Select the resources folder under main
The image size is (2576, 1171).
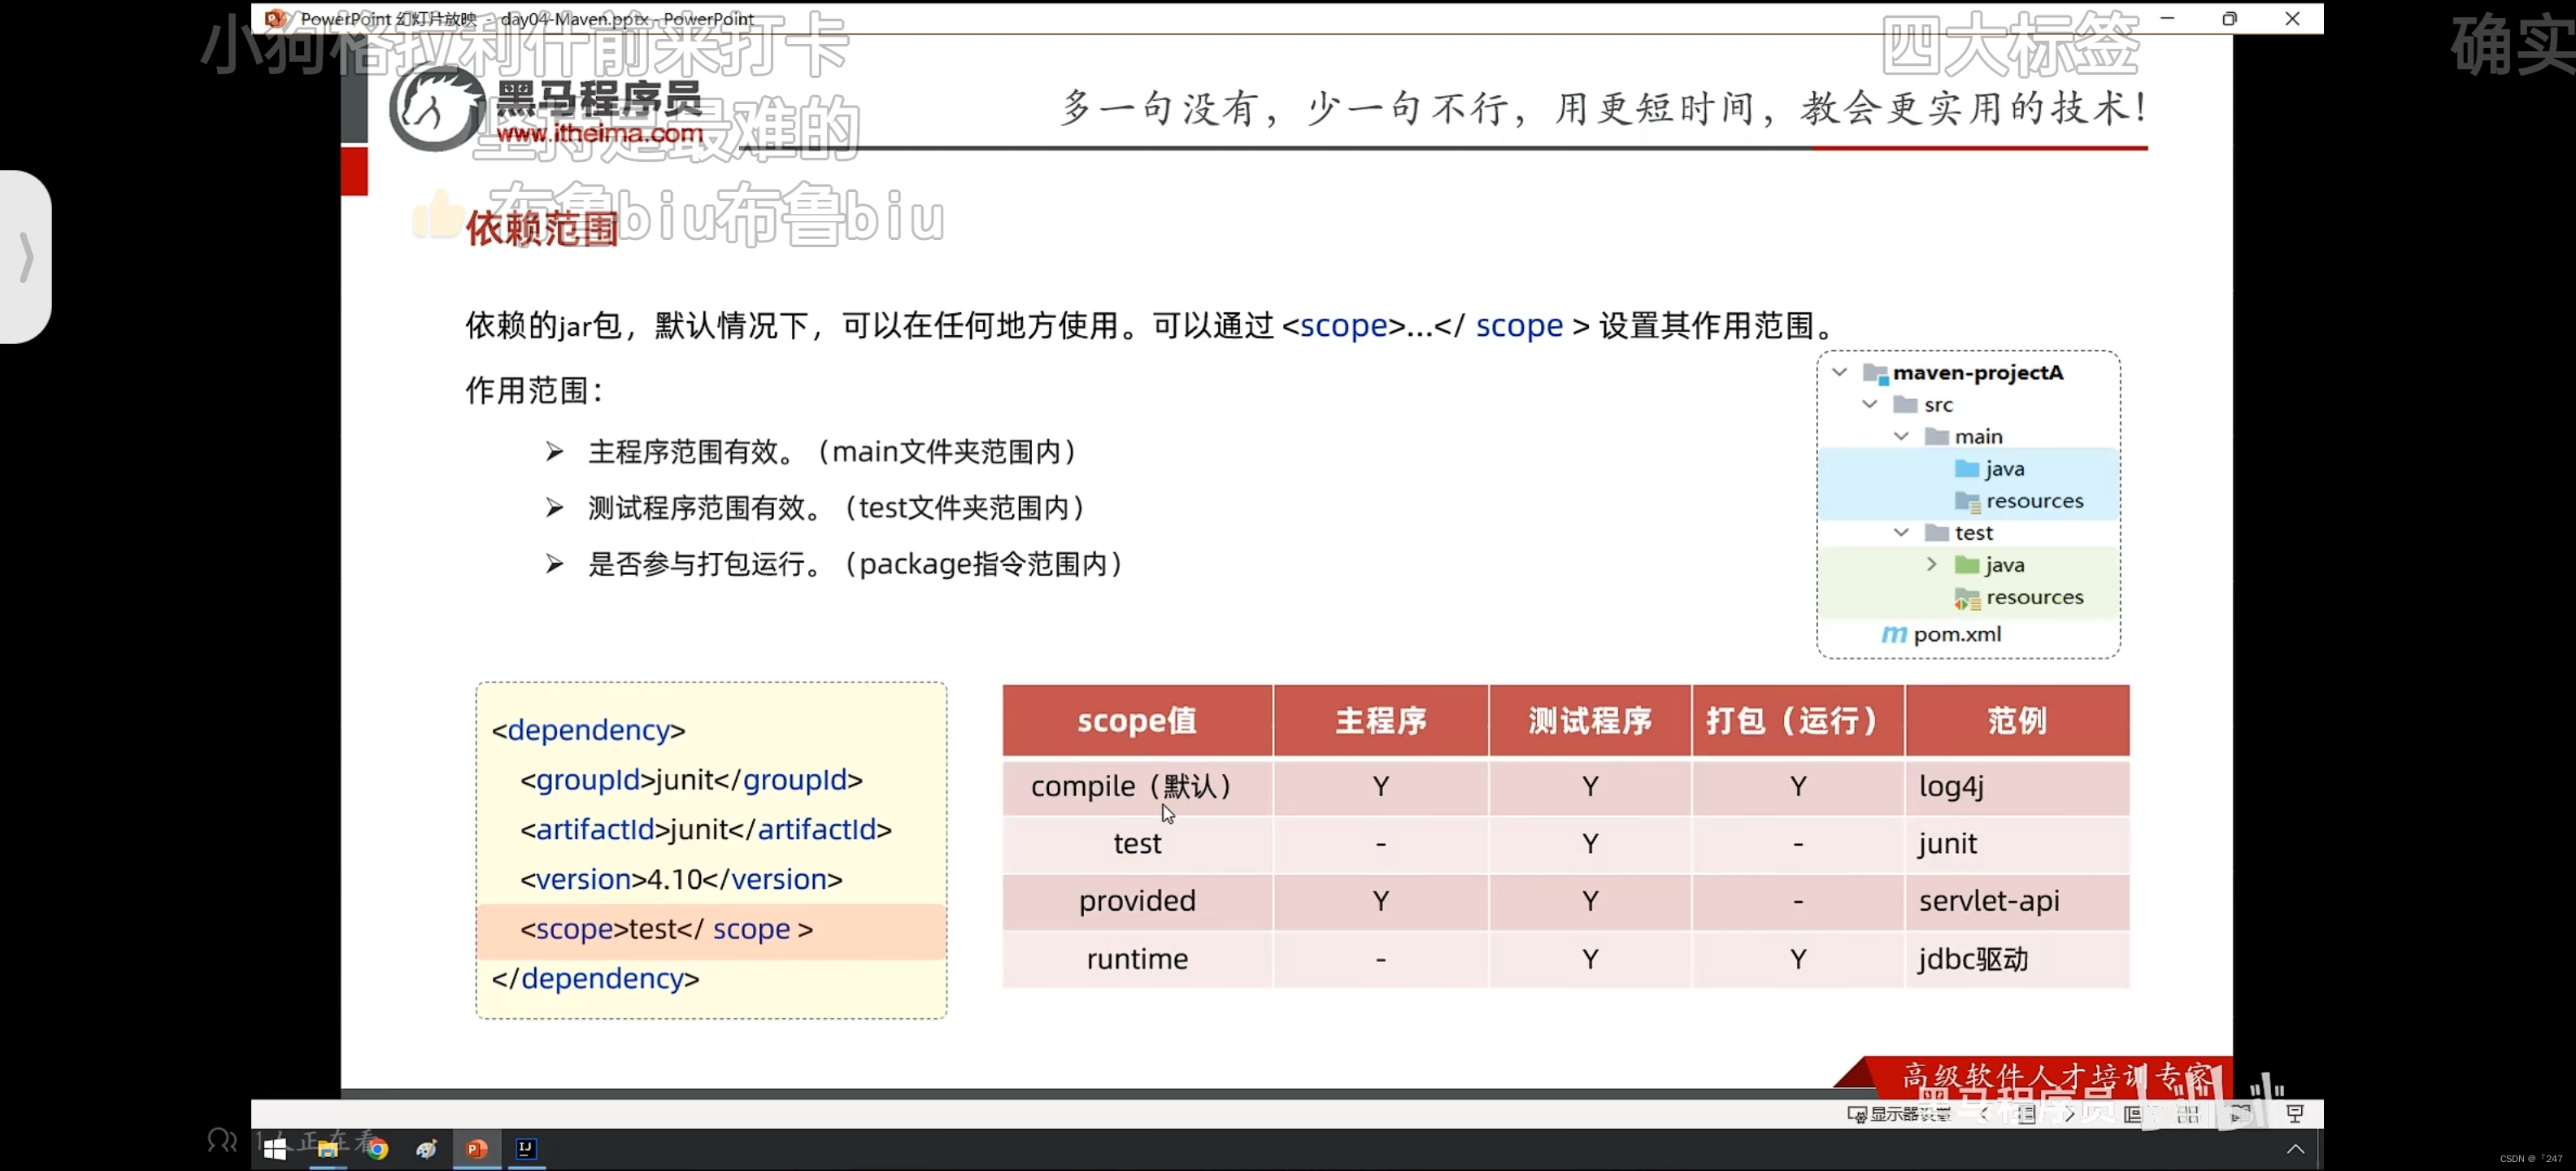(2020, 500)
